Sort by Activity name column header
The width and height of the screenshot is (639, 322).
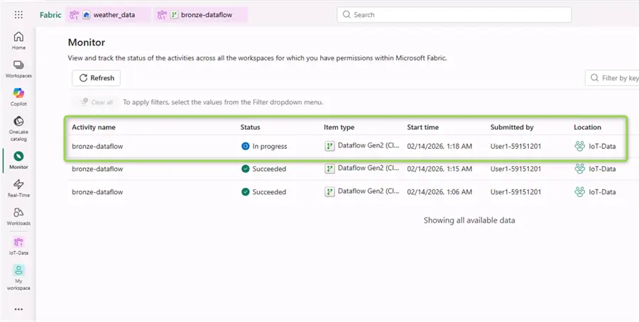(94, 127)
